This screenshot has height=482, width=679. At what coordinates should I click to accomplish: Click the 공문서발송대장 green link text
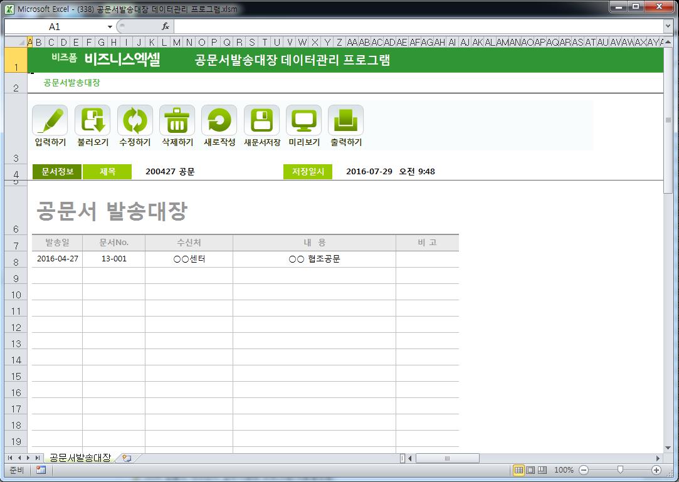click(72, 82)
